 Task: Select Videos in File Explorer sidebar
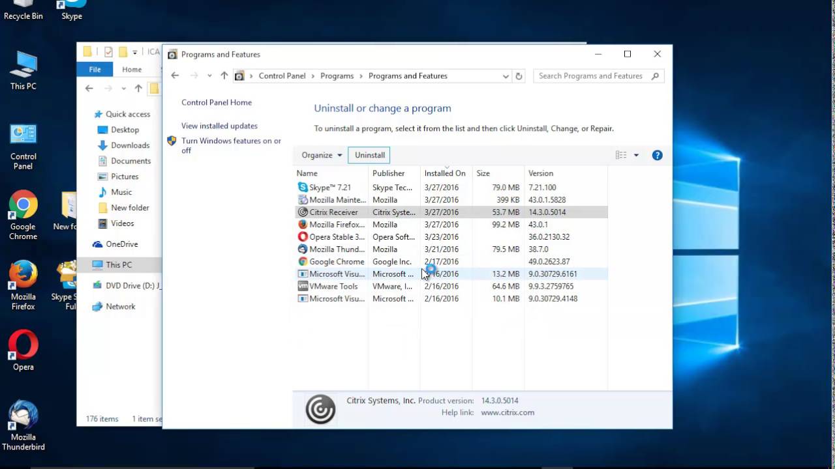tap(122, 223)
